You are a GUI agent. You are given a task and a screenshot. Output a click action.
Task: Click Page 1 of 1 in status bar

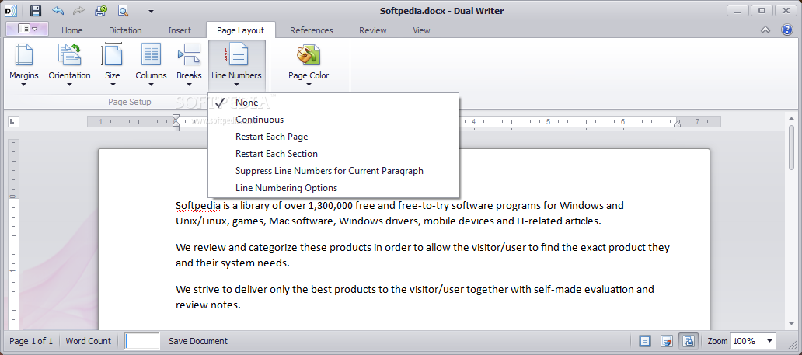pos(31,341)
